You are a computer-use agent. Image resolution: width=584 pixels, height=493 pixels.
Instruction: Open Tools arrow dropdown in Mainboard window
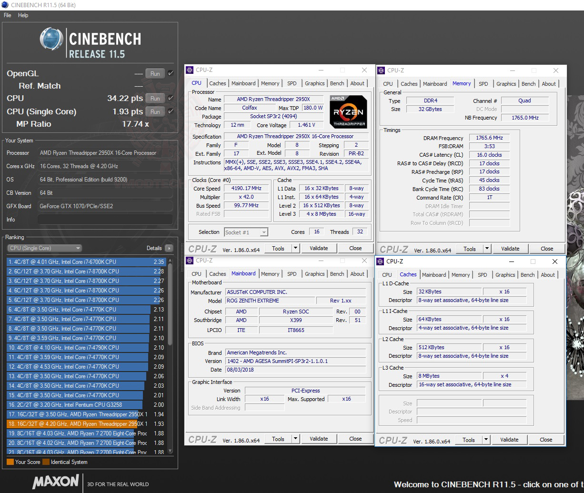[x=295, y=439]
